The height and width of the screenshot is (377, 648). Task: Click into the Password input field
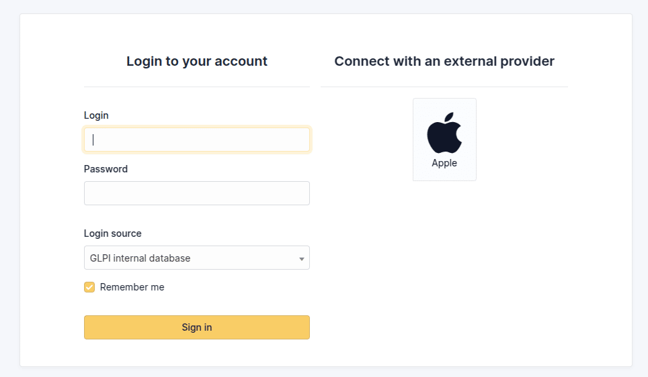[197, 193]
